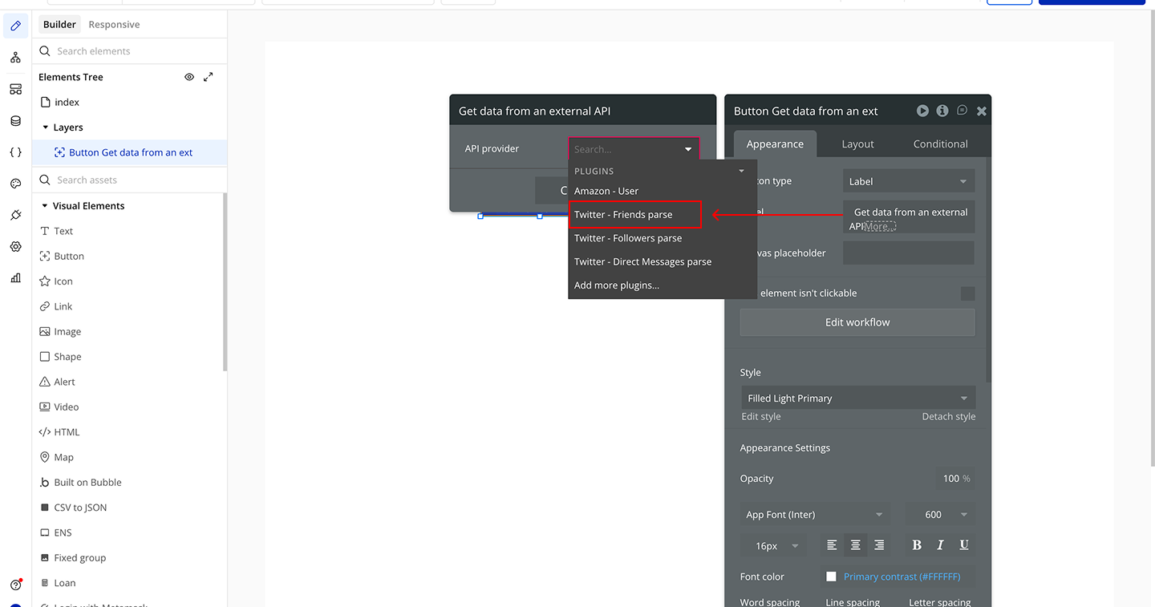Align text left in Appearance settings
This screenshot has height=607, width=1155.
tap(832, 545)
